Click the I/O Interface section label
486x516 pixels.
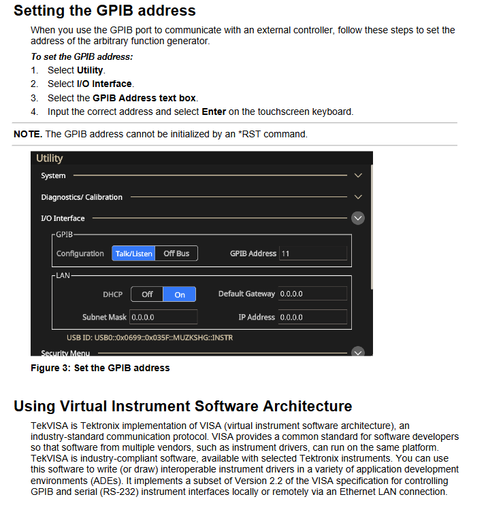[x=63, y=218]
